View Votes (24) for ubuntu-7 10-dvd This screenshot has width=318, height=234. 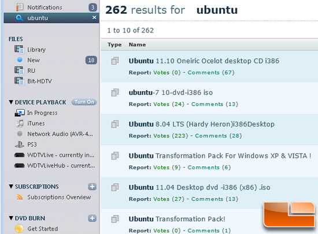click(x=169, y=104)
